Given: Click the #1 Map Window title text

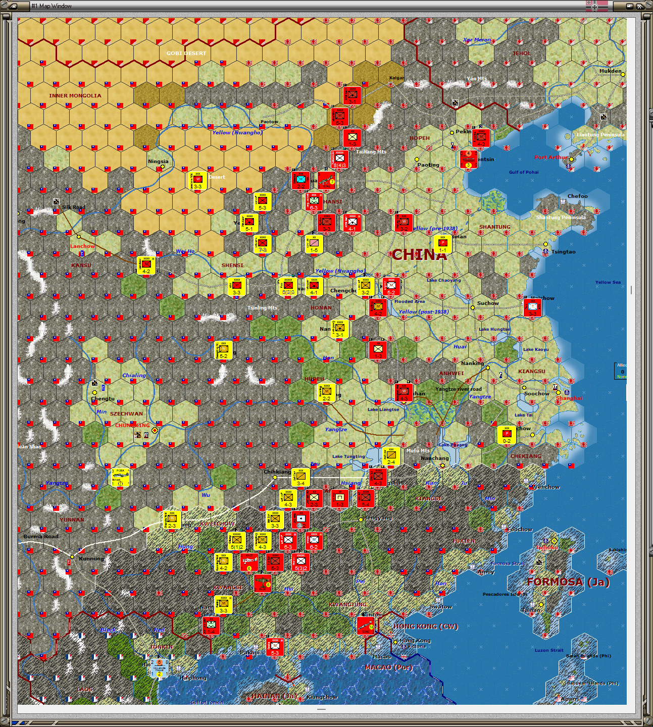Looking at the screenshot, I should pyautogui.click(x=52, y=6).
